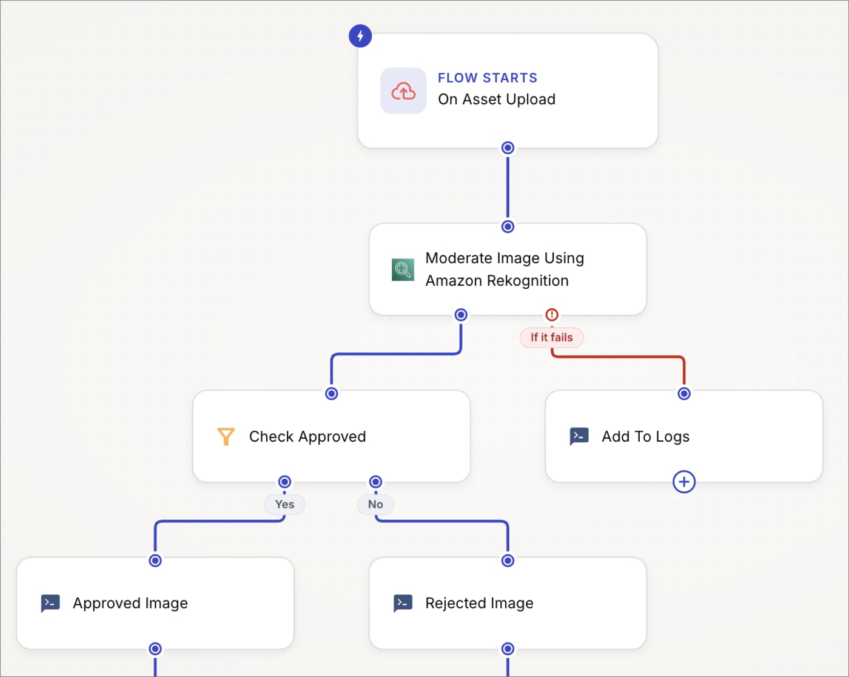The image size is (849, 677).
Task: Click the Amazon Rekognition node icon
Action: (x=403, y=269)
